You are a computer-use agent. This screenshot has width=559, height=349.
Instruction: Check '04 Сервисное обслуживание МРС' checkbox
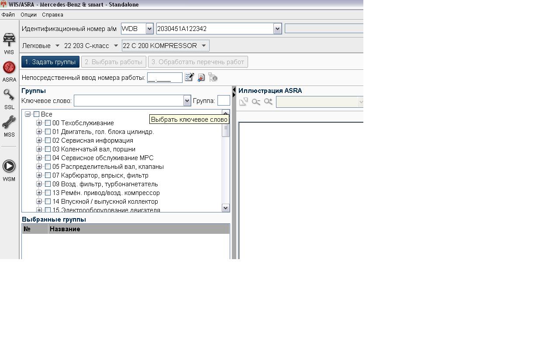point(48,158)
